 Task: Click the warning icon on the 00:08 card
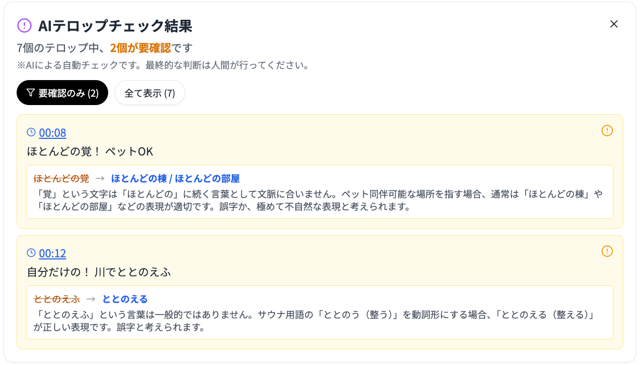(x=607, y=131)
